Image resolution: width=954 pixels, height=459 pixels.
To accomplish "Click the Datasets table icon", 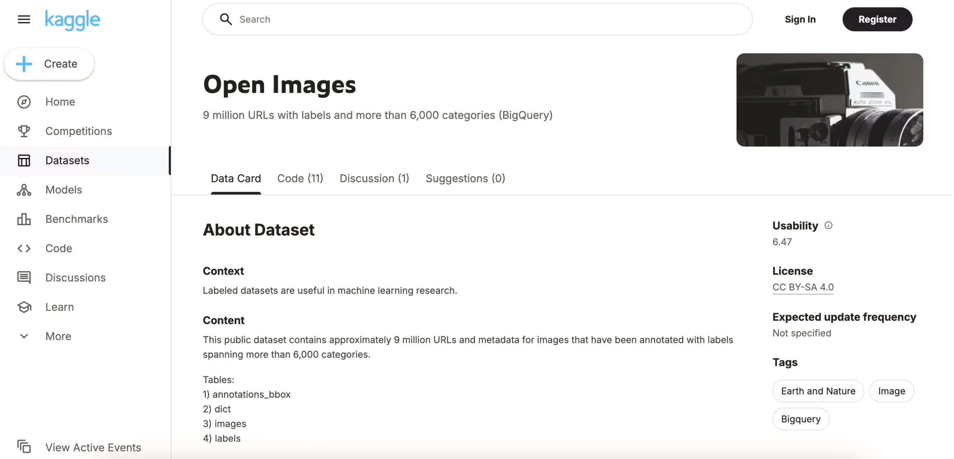I will click(x=24, y=160).
